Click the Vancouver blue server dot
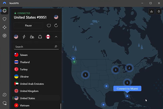This screenshot has height=109, width=163. [x=73, y=59]
